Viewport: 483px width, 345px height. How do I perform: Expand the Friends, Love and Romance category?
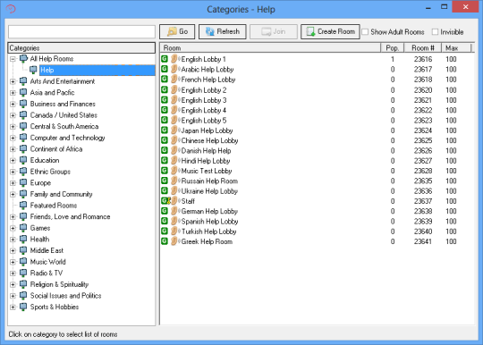pos(13,217)
